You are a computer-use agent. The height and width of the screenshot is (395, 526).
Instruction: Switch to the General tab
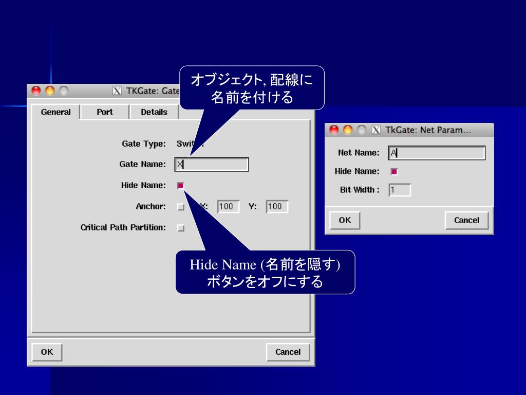tap(55, 112)
